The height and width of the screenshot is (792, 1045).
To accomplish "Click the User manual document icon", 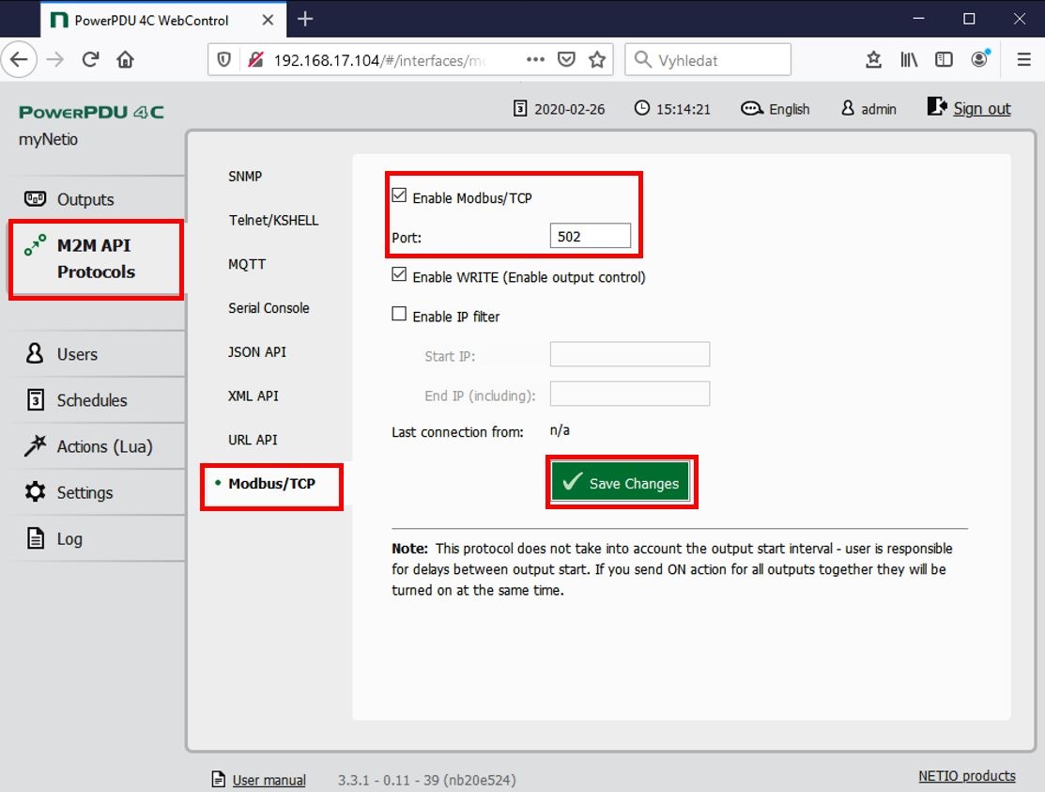I will tap(218, 779).
